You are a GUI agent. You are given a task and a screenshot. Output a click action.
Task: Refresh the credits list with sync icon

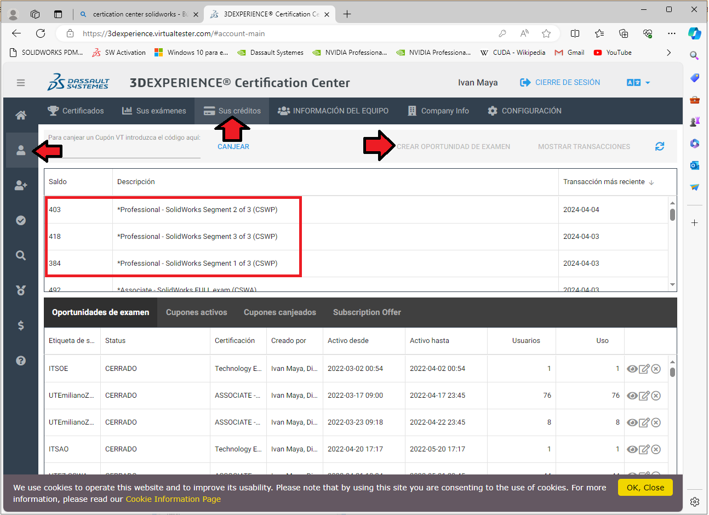[x=660, y=146]
